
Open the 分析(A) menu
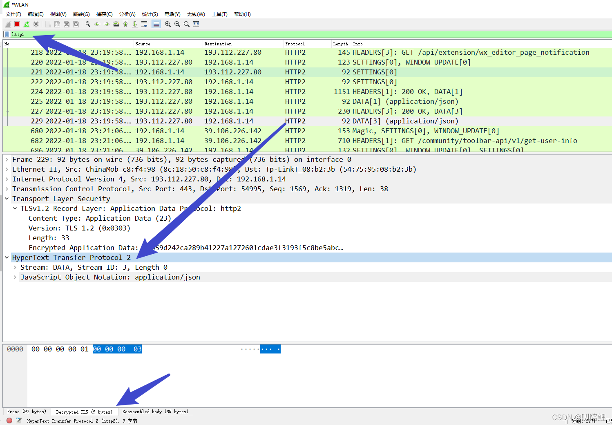127,14
